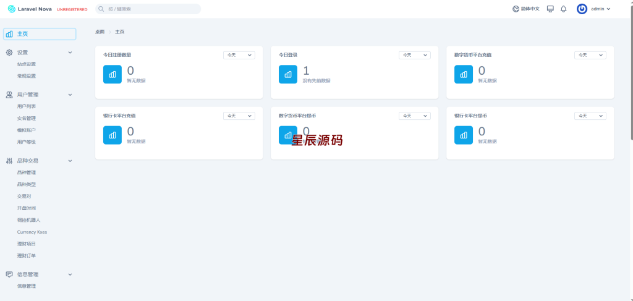
Task: Click the sliders icon beside 品种交易
Action: [x=9, y=161]
